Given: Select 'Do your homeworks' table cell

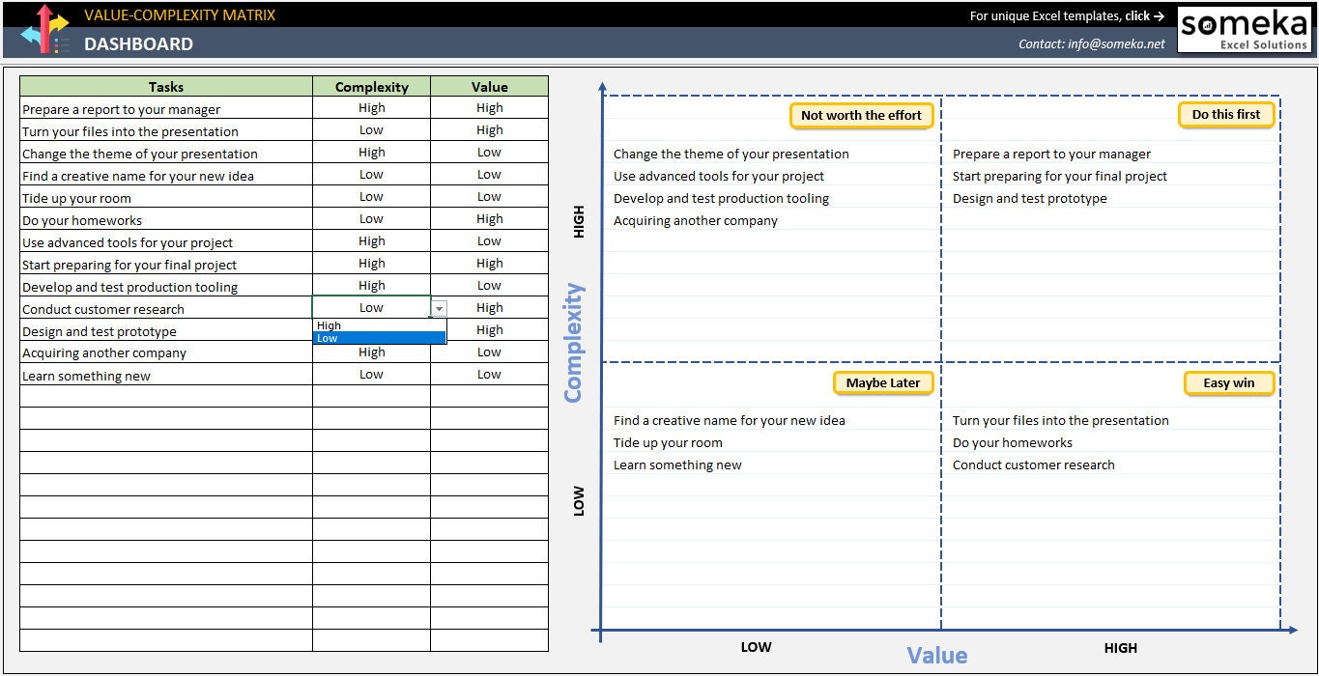Looking at the screenshot, I should click(x=166, y=219).
